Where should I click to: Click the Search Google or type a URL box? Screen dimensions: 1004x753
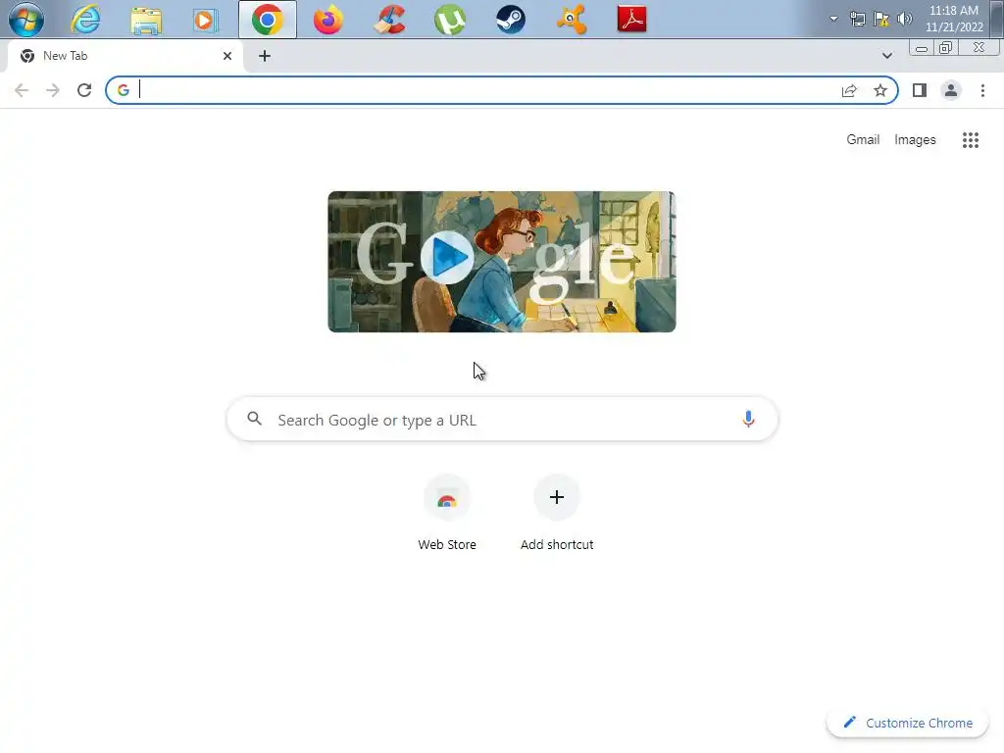point(502,420)
